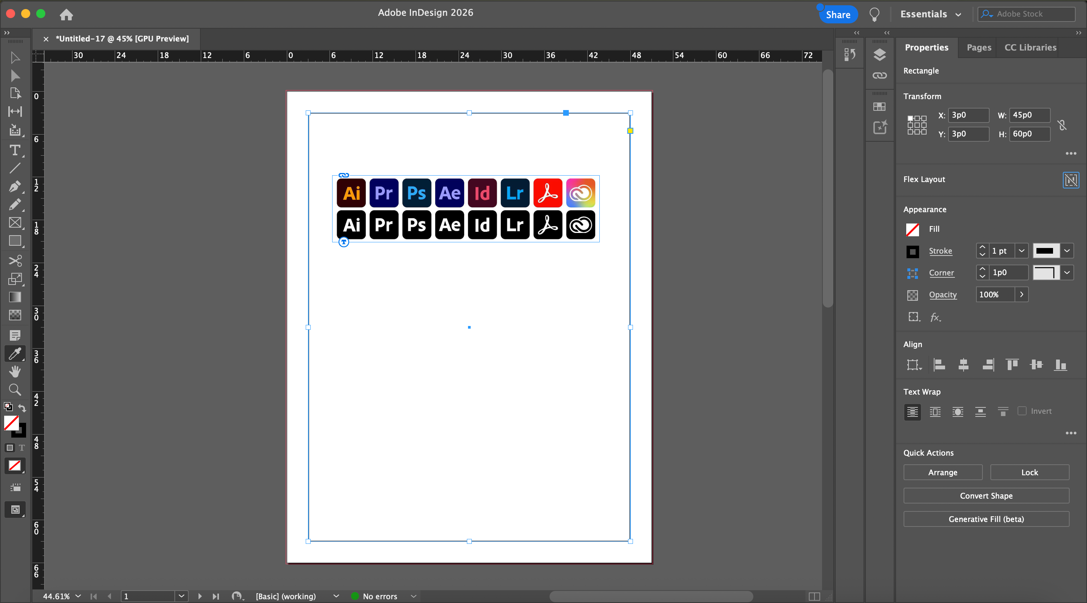
Task: Select the Hand tool
Action: pos(15,371)
